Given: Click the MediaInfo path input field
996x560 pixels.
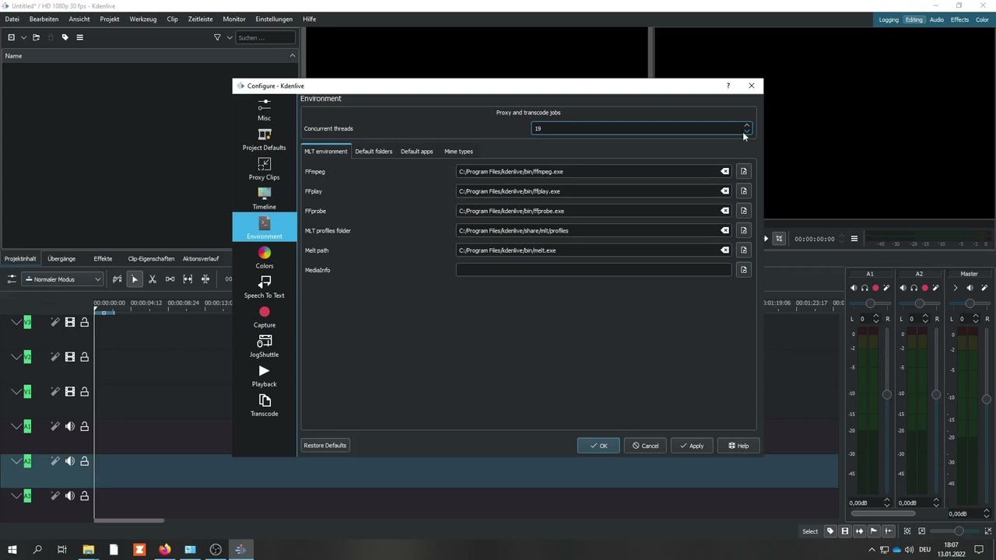Looking at the screenshot, I should point(594,270).
